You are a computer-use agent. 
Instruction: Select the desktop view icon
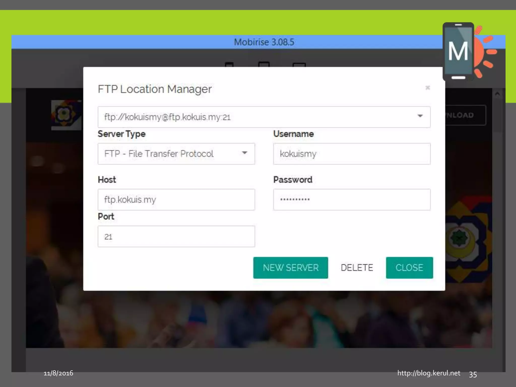pos(299,65)
